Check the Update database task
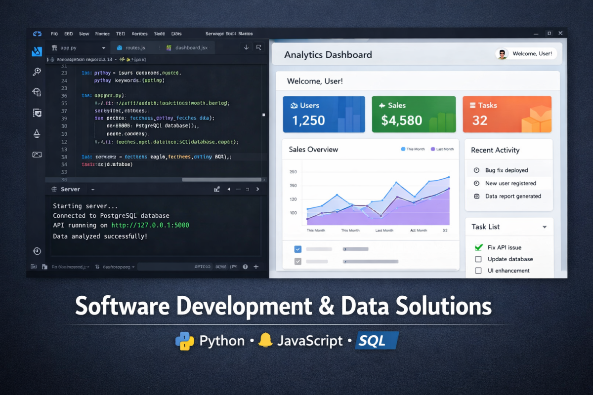Viewport: 593px width, 395px height. click(x=478, y=259)
